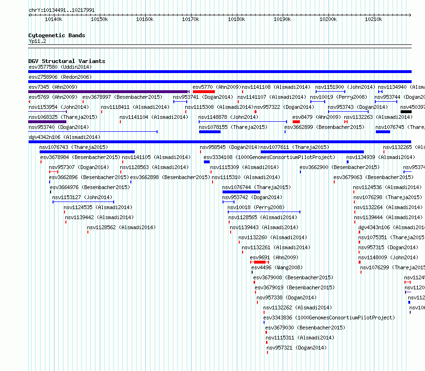
Task: Select the esv2758906 (Redon2006) blue bar
Action: 220,82
